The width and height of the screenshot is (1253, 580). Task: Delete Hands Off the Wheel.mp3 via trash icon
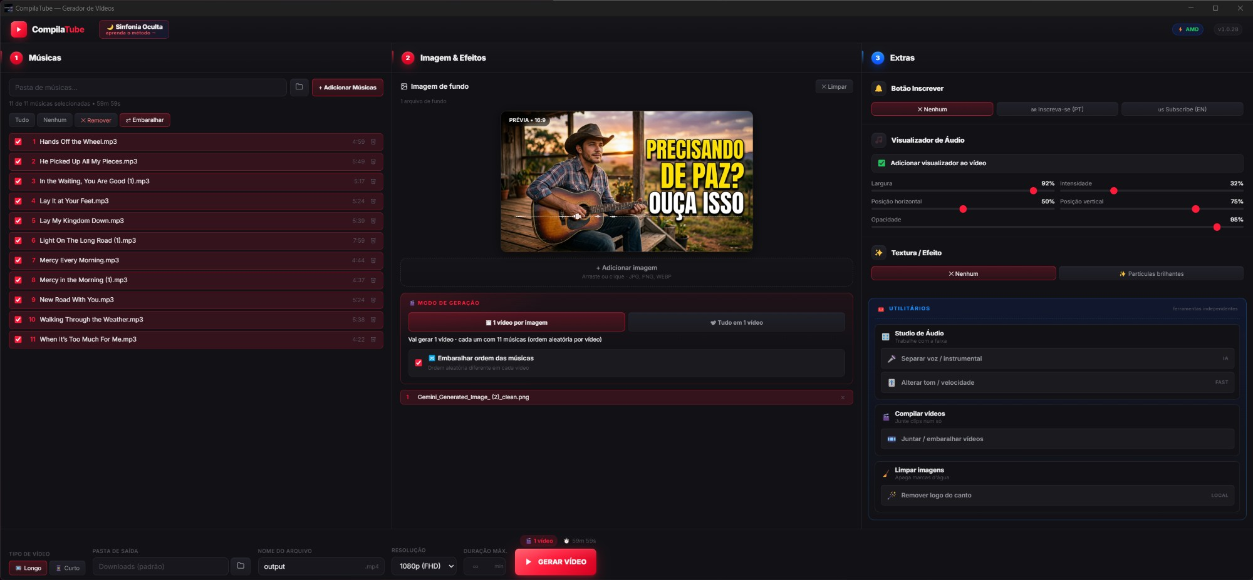373,142
